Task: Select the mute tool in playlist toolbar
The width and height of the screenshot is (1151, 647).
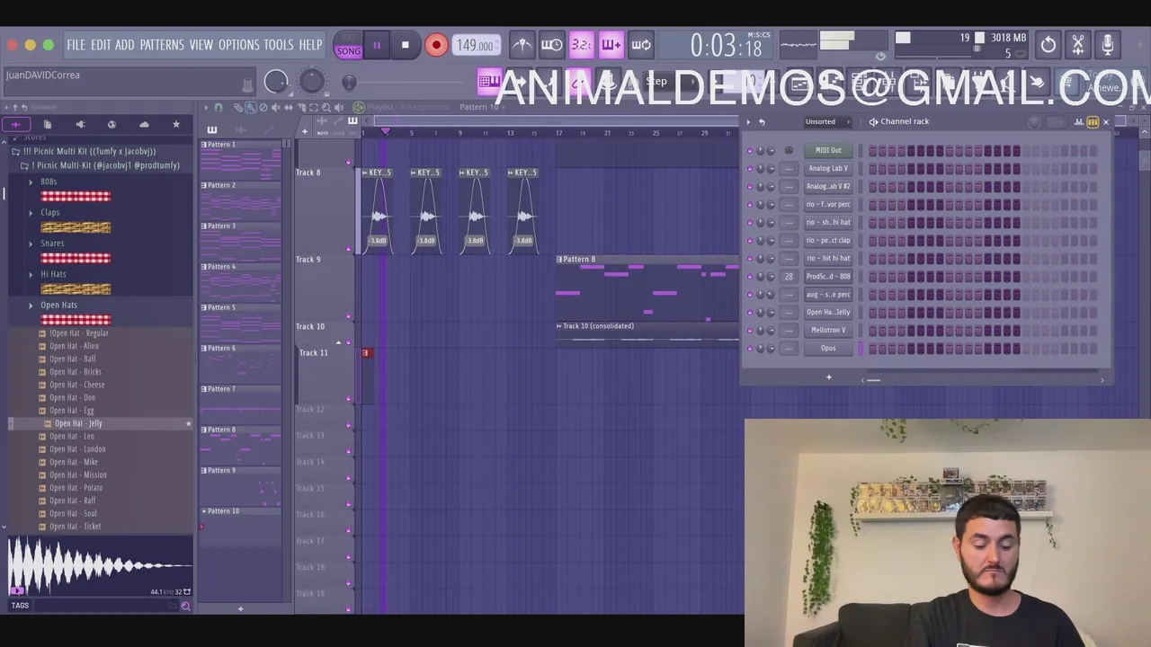Action: [x=275, y=107]
